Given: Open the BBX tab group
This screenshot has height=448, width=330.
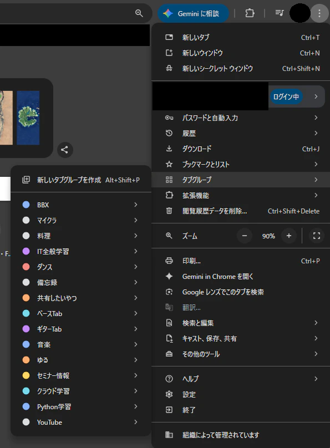Looking at the screenshot, I should (81, 205).
